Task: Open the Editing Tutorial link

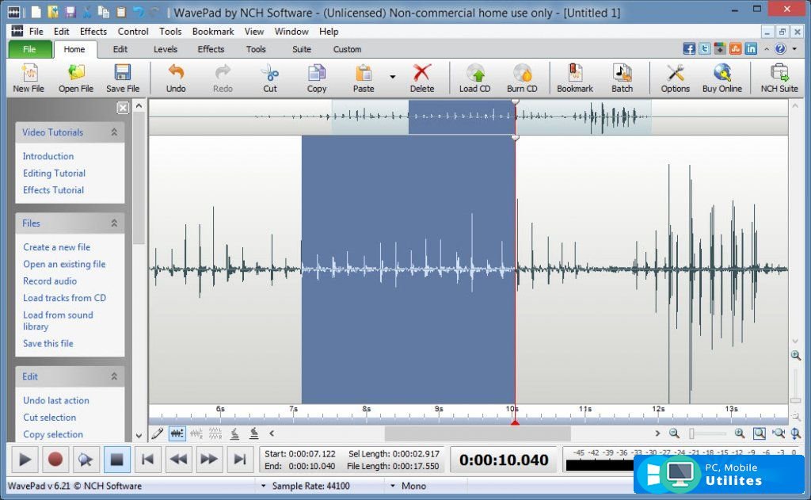Action: click(x=54, y=174)
